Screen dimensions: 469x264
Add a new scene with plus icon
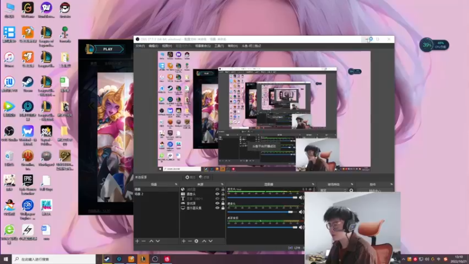click(x=137, y=241)
